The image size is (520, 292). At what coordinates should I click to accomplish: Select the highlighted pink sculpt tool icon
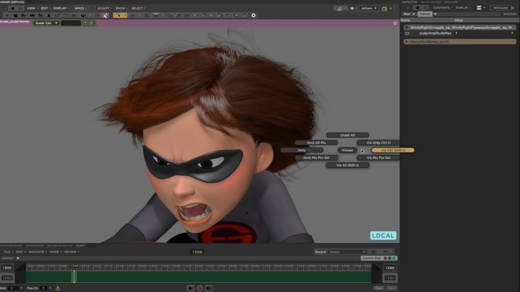tap(105, 15)
